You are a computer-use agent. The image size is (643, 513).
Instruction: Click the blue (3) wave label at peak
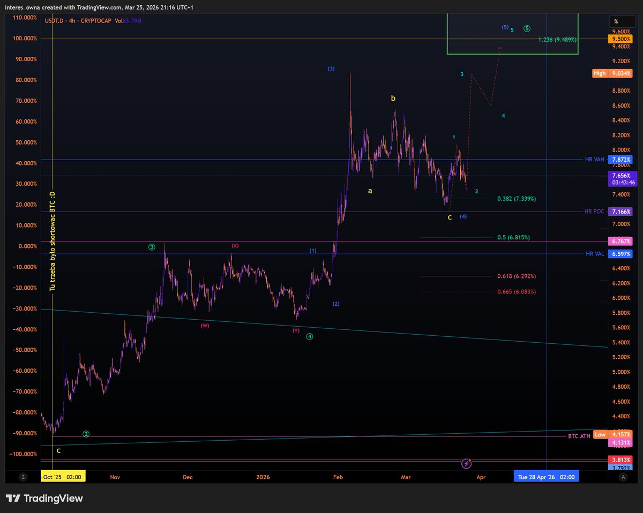tap(331, 69)
